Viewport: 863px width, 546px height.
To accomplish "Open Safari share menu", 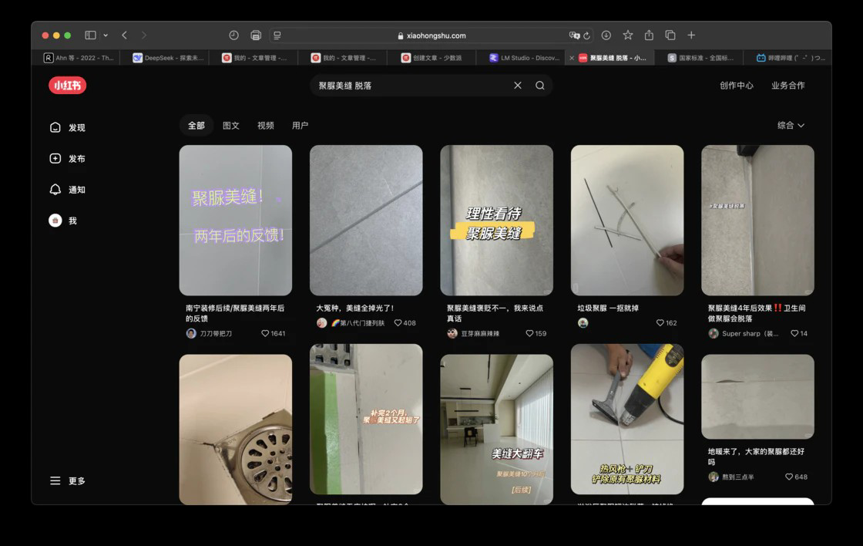I will click(x=649, y=35).
